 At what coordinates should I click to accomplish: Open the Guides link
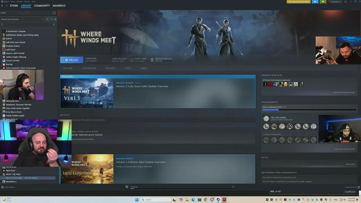tap(128, 68)
